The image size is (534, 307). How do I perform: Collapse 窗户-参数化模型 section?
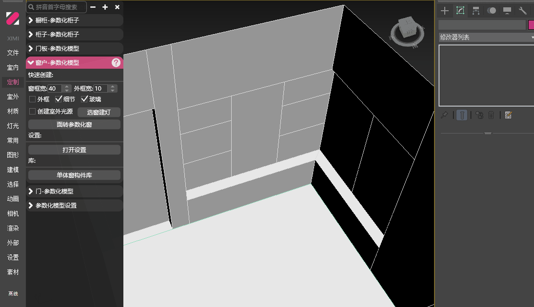pyautogui.click(x=75, y=63)
